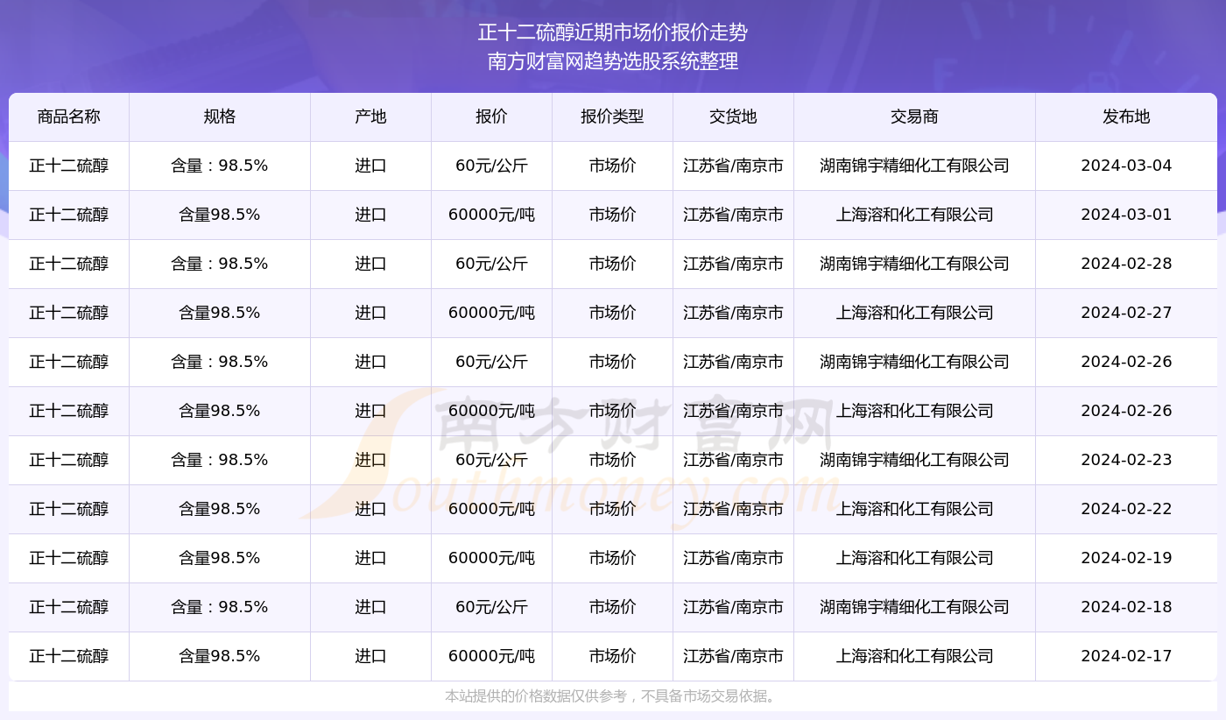
Task: Click 进口 in the 2024-02-27 row
Action: pyautogui.click(x=370, y=313)
